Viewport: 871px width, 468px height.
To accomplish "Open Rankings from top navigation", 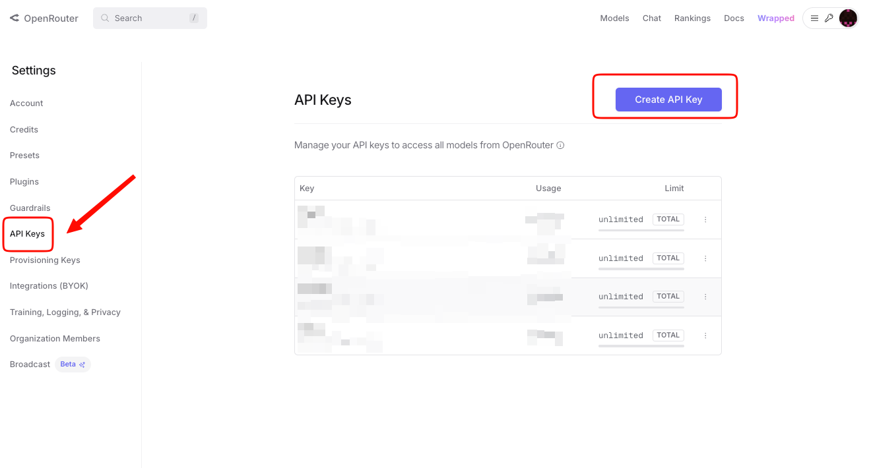I will [692, 18].
